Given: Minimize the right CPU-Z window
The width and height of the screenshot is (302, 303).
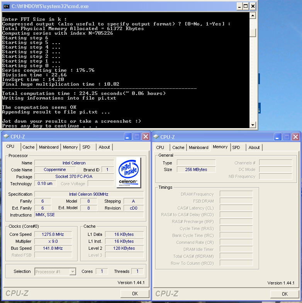Looking at the screenshot, I should click(278, 137).
